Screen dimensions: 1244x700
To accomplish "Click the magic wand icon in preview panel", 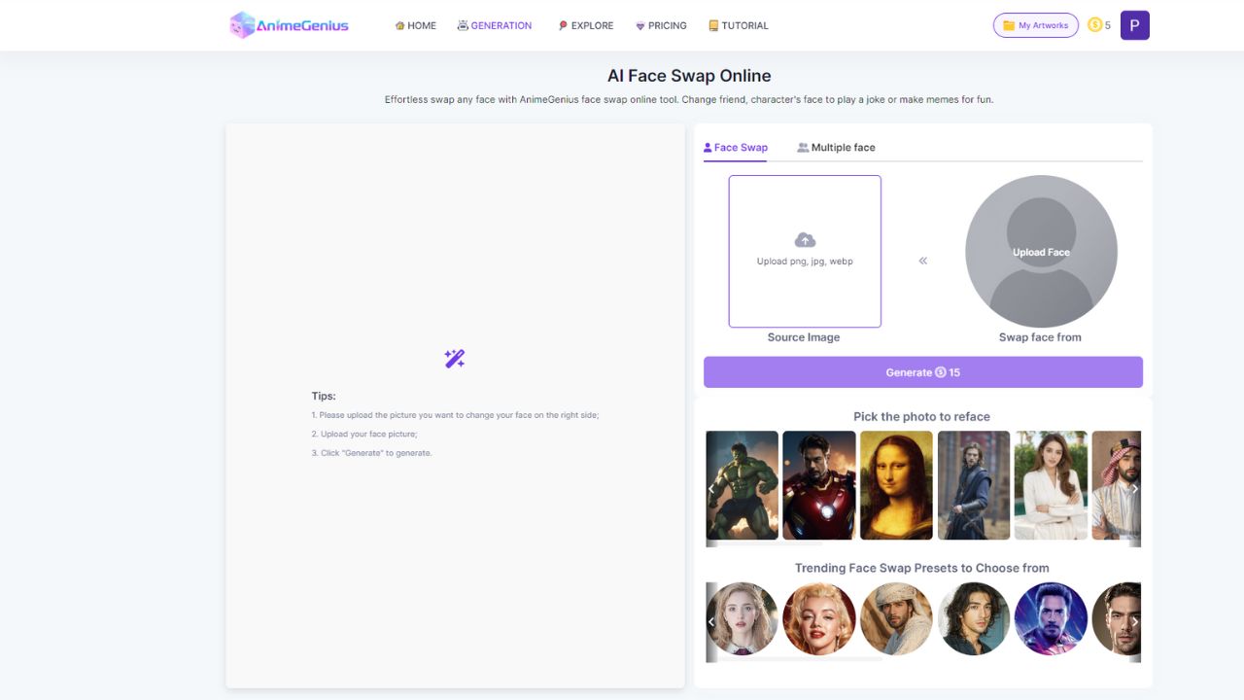I will pos(455,359).
